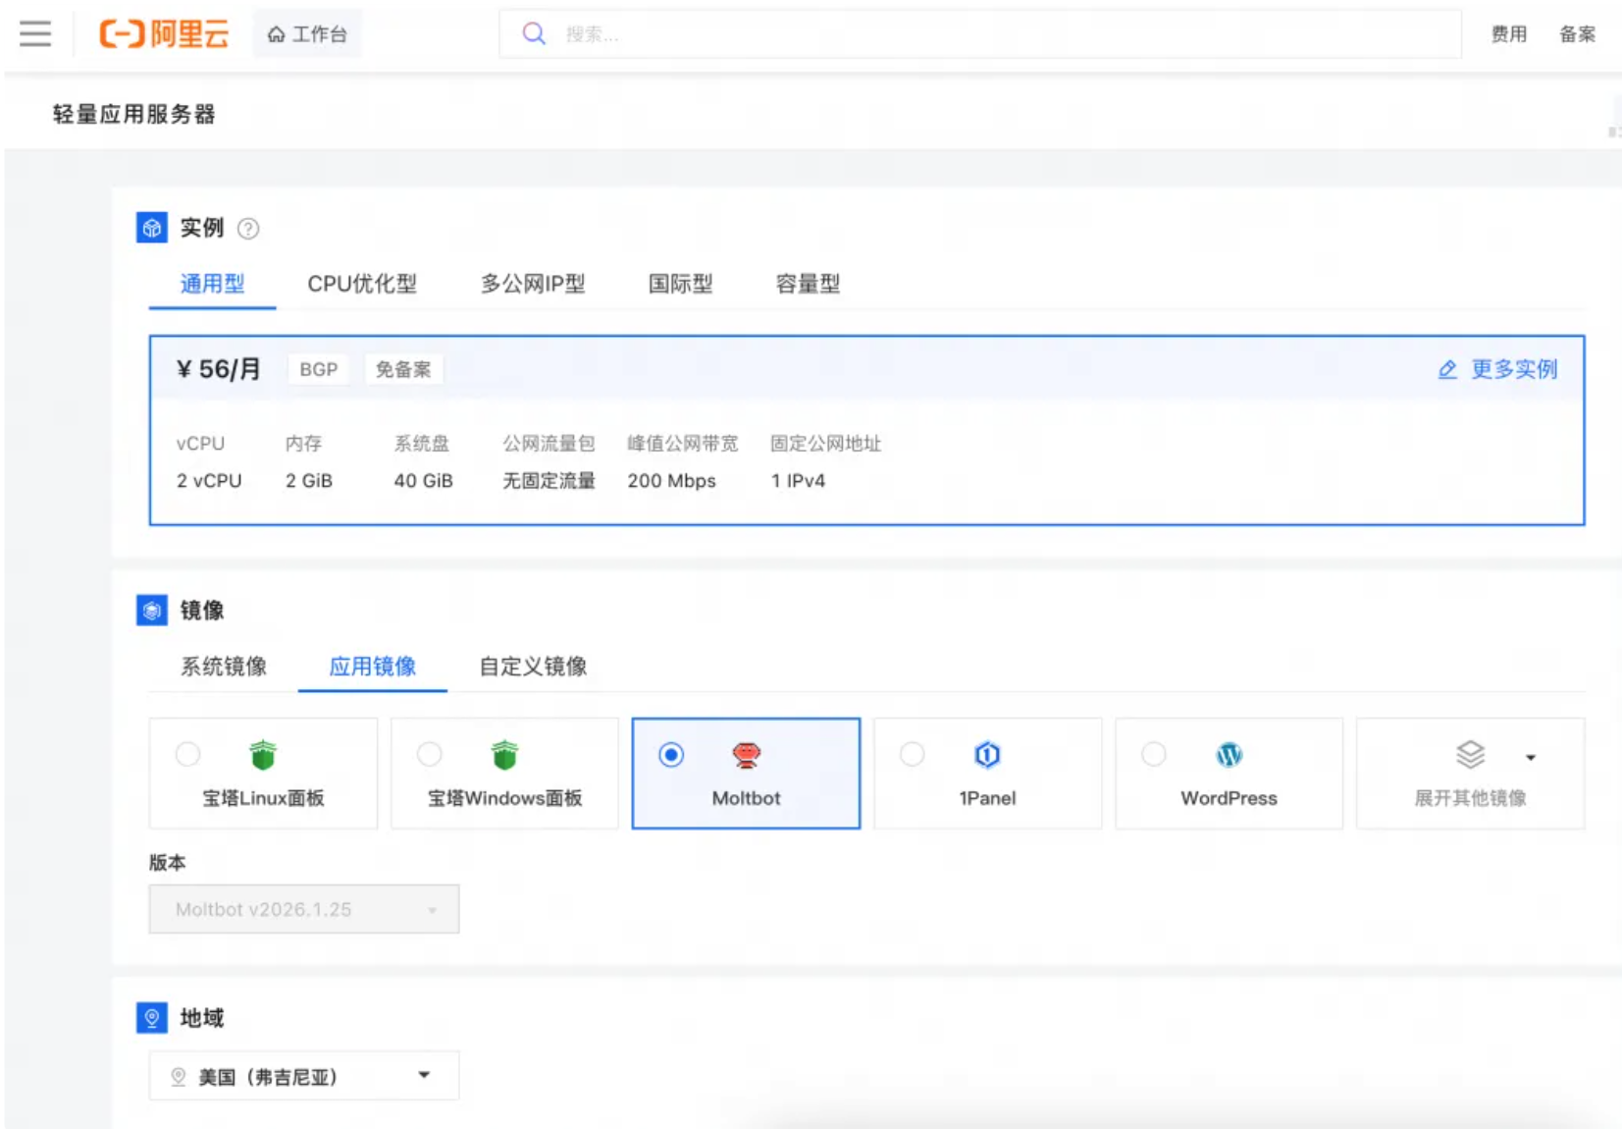This screenshot has height=1129, width=1622.
Task: Click the WordPress logo icon
Action: (1230, 755)
